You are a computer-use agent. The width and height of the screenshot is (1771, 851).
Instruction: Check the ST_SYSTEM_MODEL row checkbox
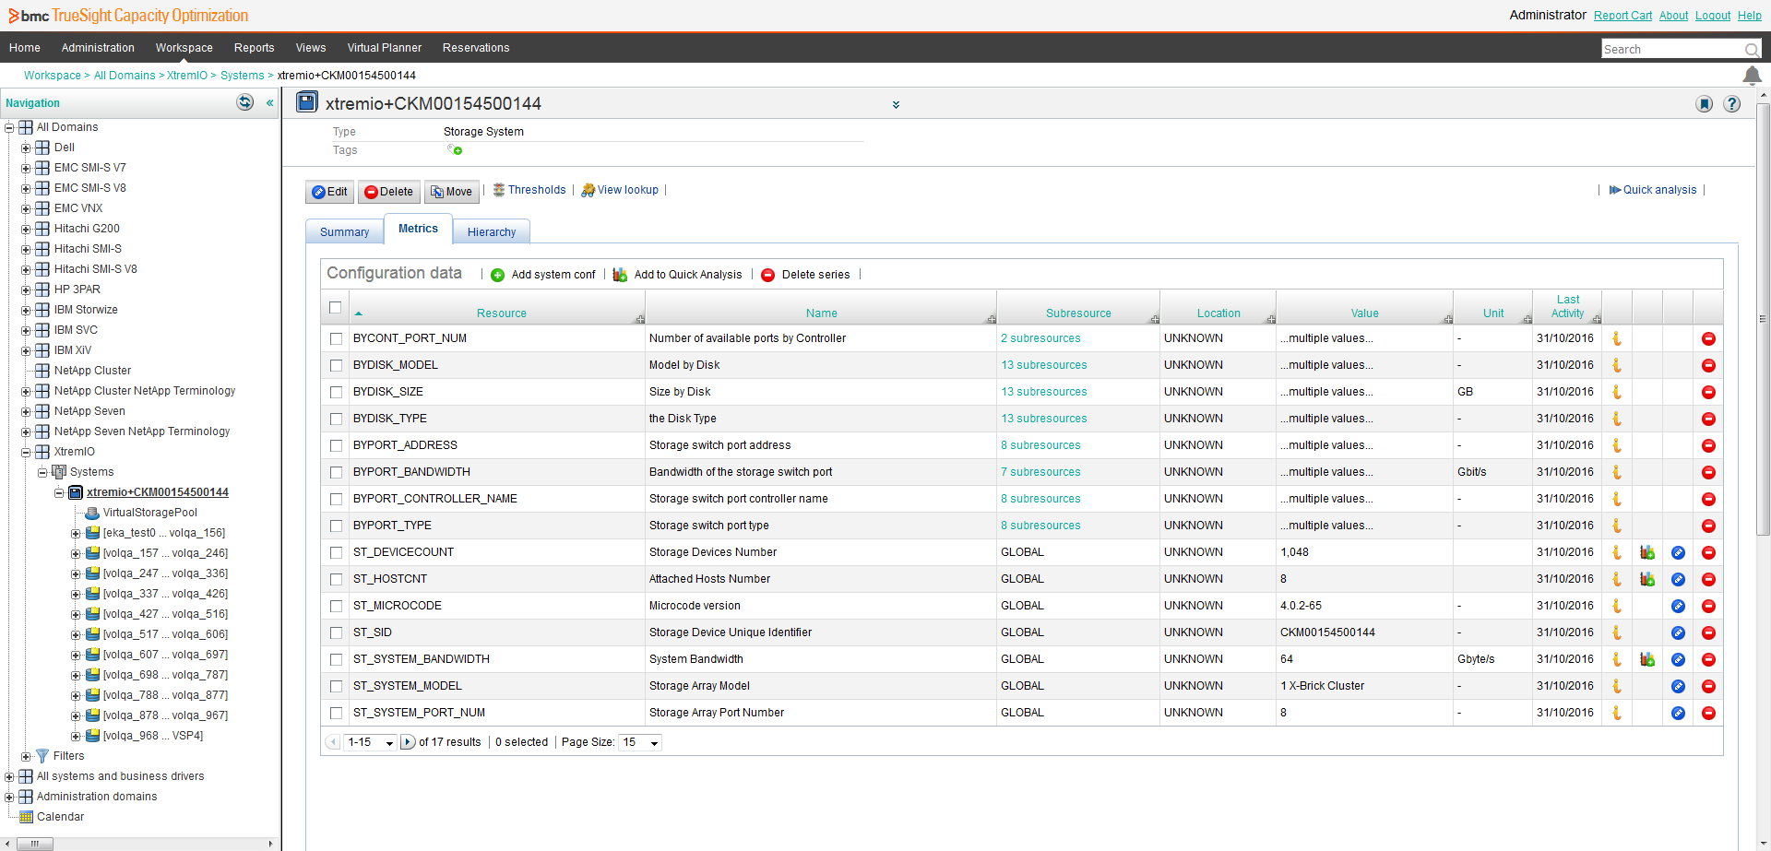click(337, 687)
